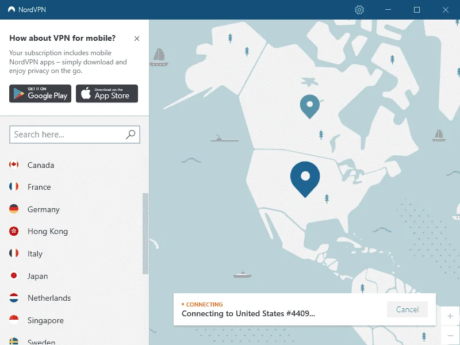
Task: Click the Hong Kong flag icon
Action: click(14, 231)
